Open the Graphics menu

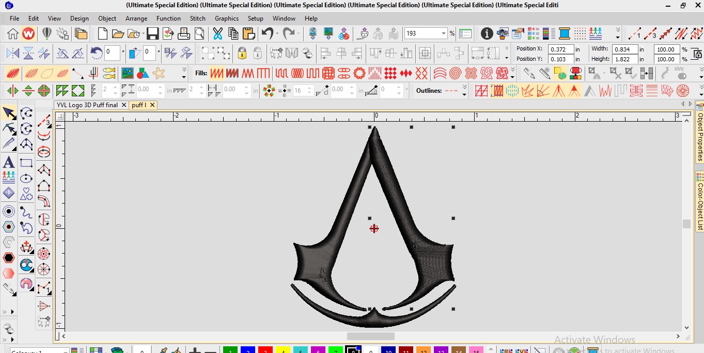tap(227, 18)
